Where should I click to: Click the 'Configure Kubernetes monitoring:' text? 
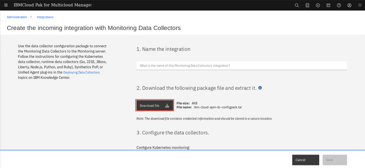click(x=163, y=147)
